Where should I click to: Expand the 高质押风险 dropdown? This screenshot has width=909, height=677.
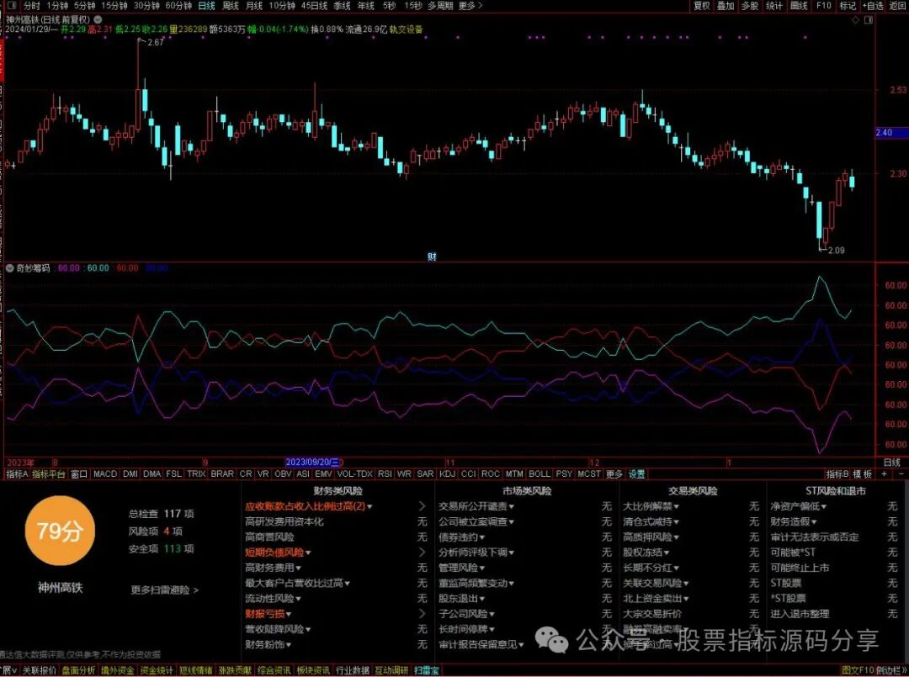pyautogui.click(x=675, y=537)
